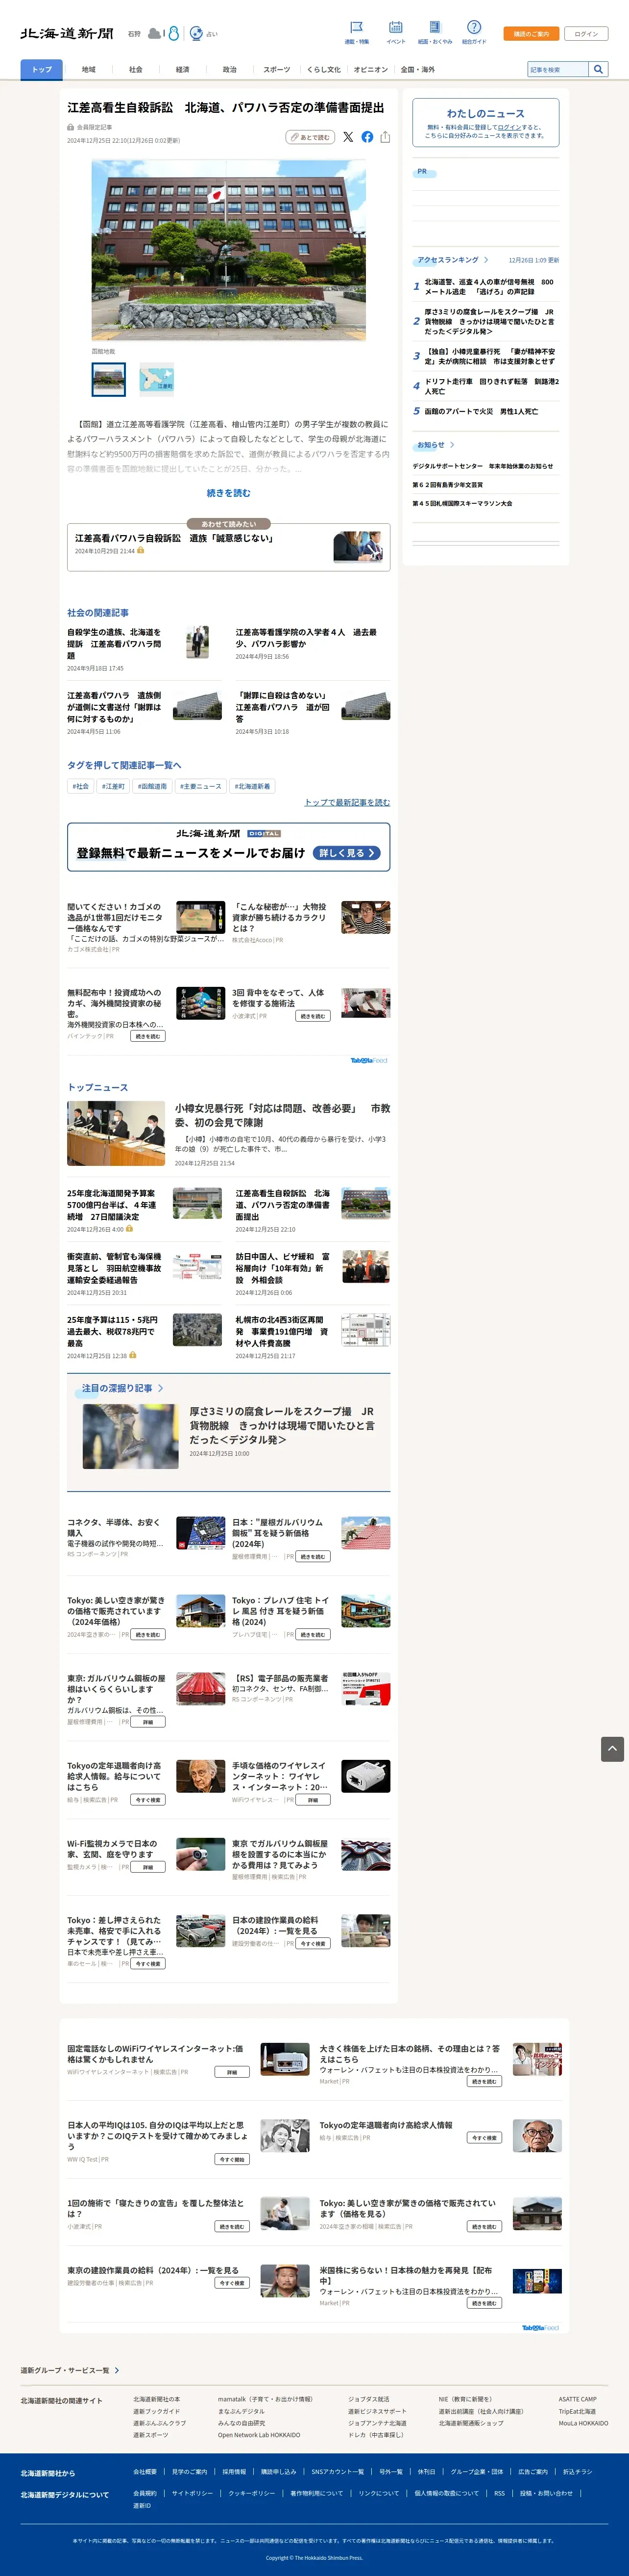629x2576 pixels.
Task: Click the ログイン button
Action: click(x=586, y=33)
